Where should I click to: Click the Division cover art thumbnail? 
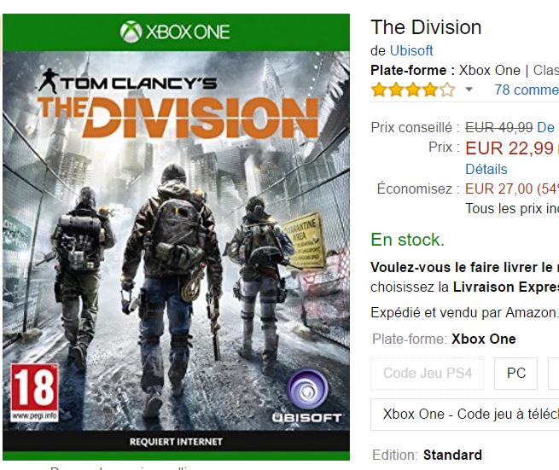point(176,237)
